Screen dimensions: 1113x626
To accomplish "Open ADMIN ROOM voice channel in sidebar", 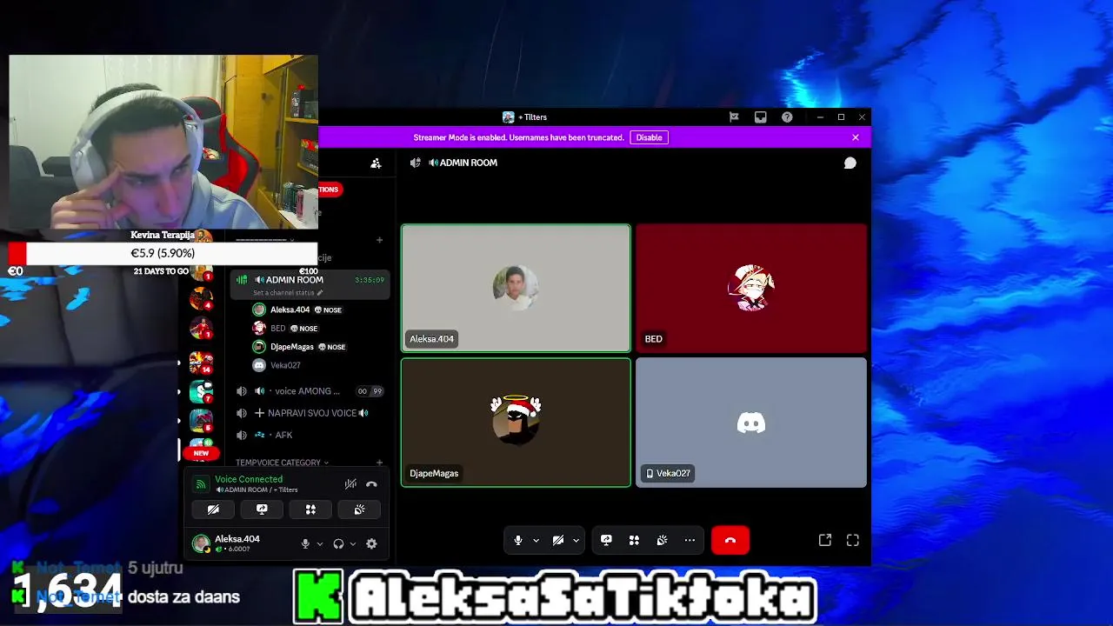I will [294, 280].
